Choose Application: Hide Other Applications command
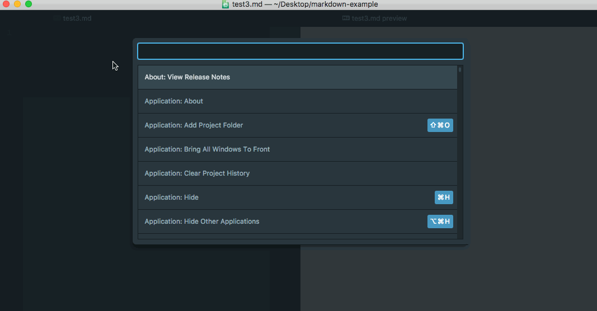This screenshot has width=597, height=311. pos(297,222)
